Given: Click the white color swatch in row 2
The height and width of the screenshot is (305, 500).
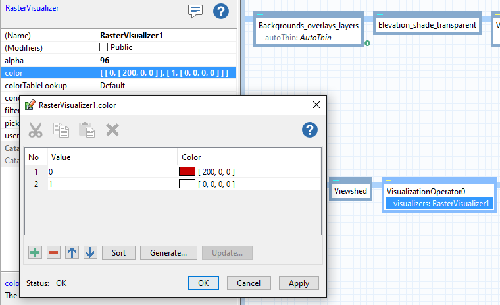Looking at the screenshot, I should (x=187, y=184).
